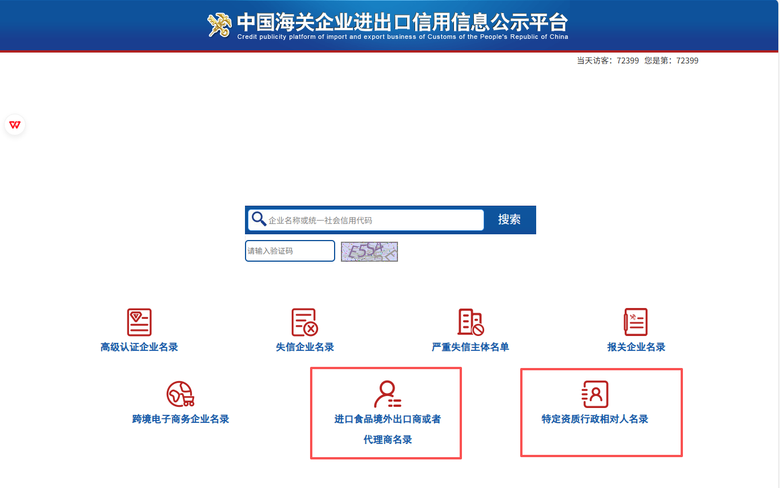Open the 严重失信主体名单 text link
Viewport: 780px width, 488px height.
click(x=470, y=347)
